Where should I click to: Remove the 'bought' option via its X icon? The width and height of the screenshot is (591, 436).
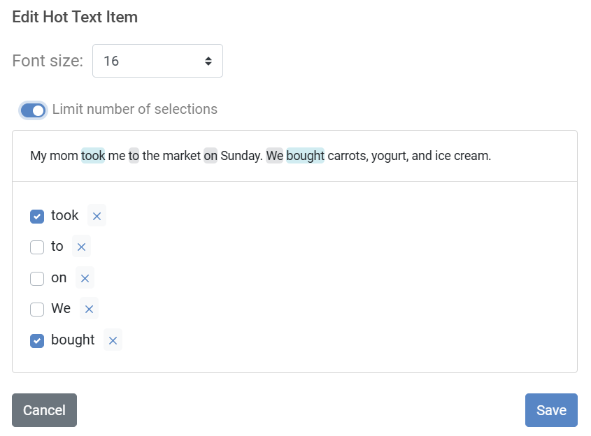[x=113, y=340]
